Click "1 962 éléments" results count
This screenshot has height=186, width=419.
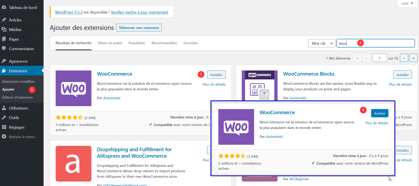[x=338, y=58]
